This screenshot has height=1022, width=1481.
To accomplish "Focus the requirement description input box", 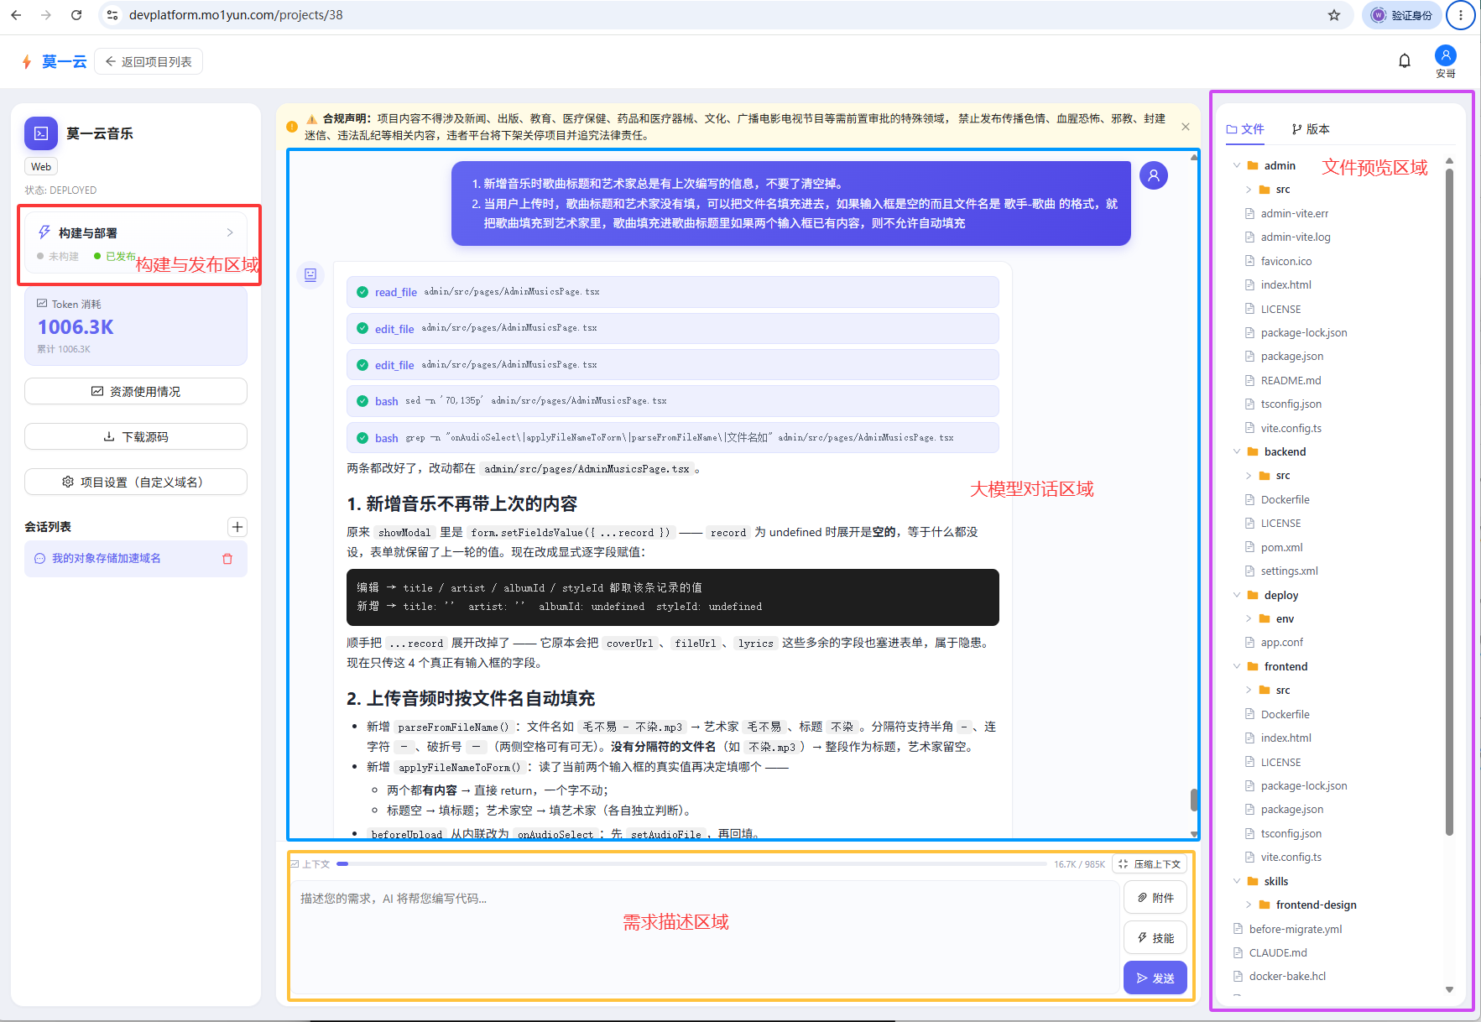I will pyautogui.click(x=703, y=936).
